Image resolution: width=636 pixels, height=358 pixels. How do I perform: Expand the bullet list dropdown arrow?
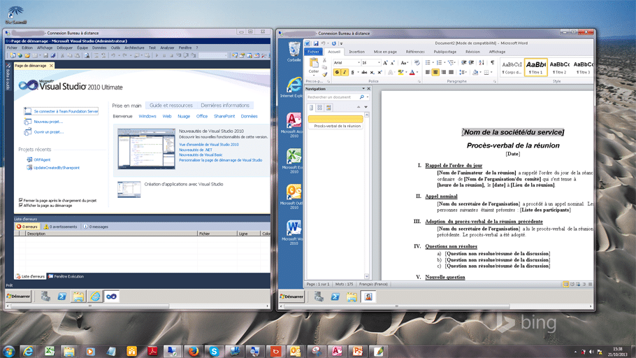(433, 62)
